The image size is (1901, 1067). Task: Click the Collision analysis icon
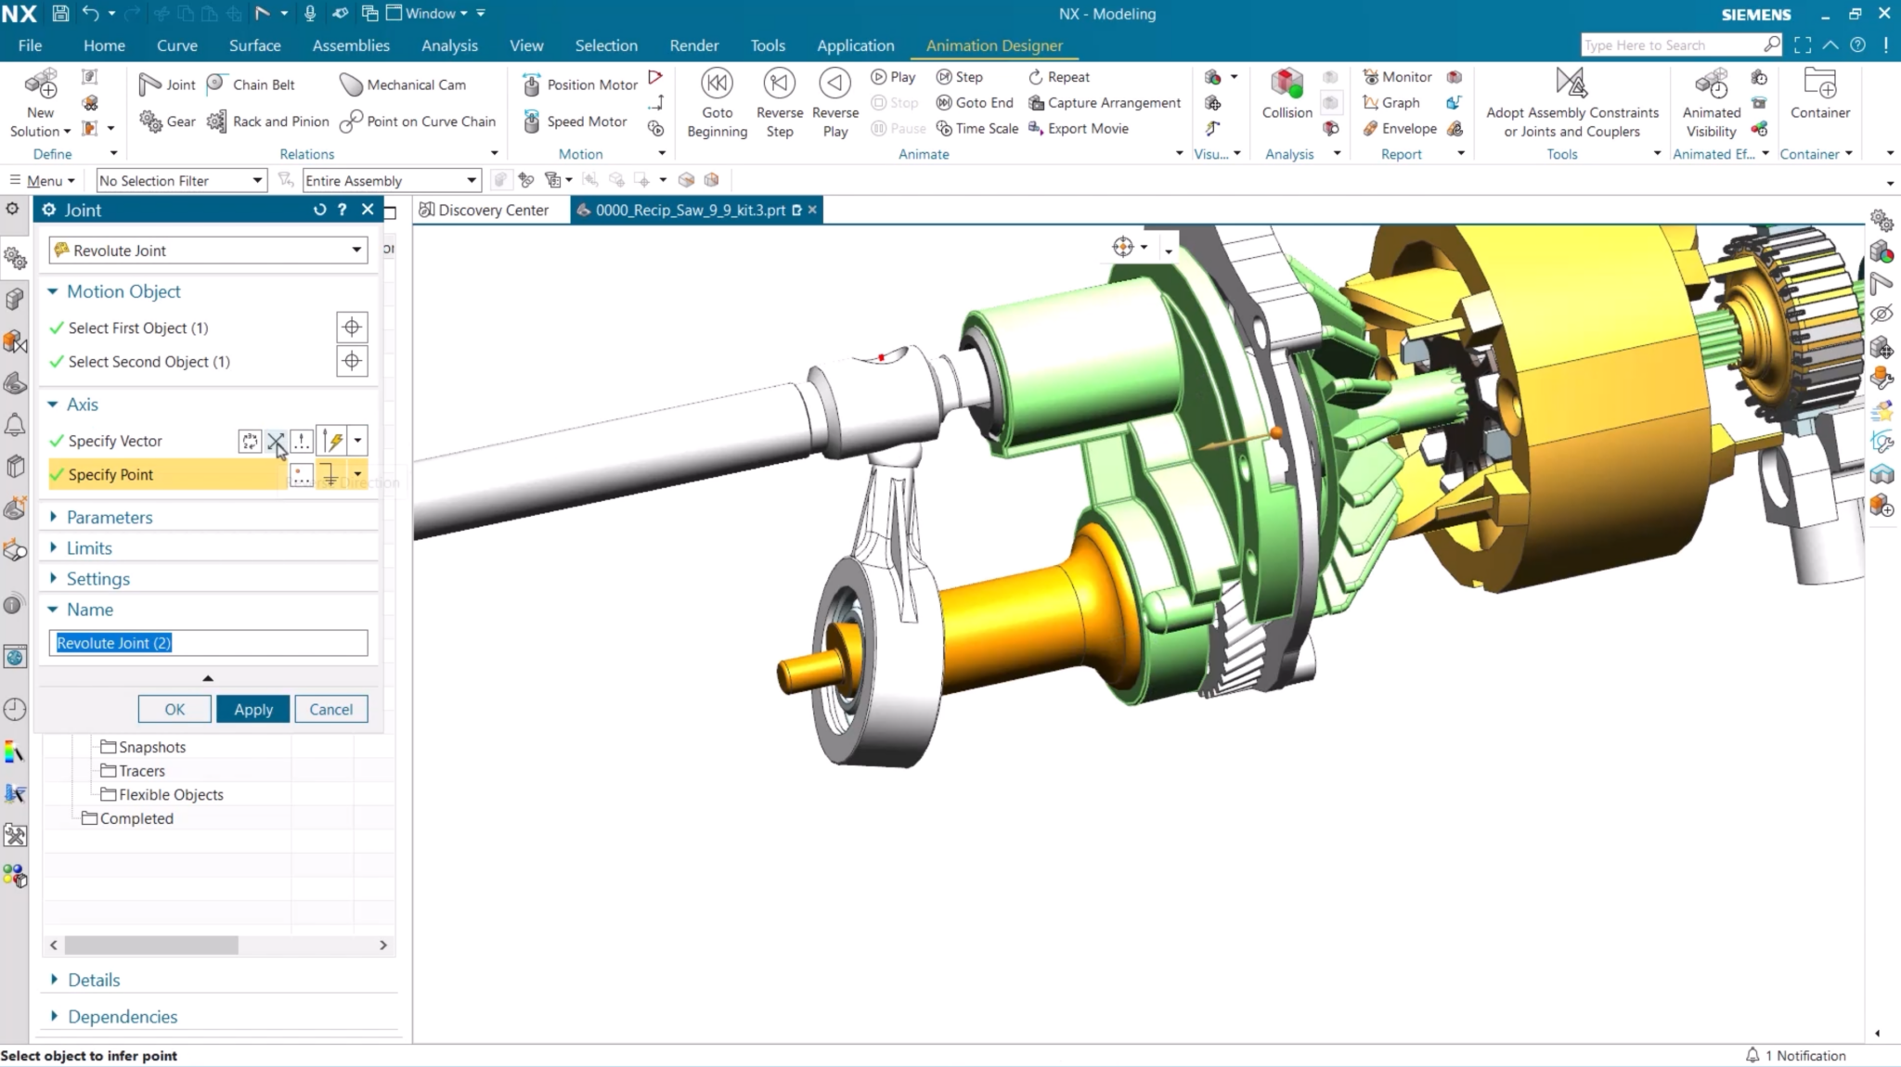point(1287,84)
